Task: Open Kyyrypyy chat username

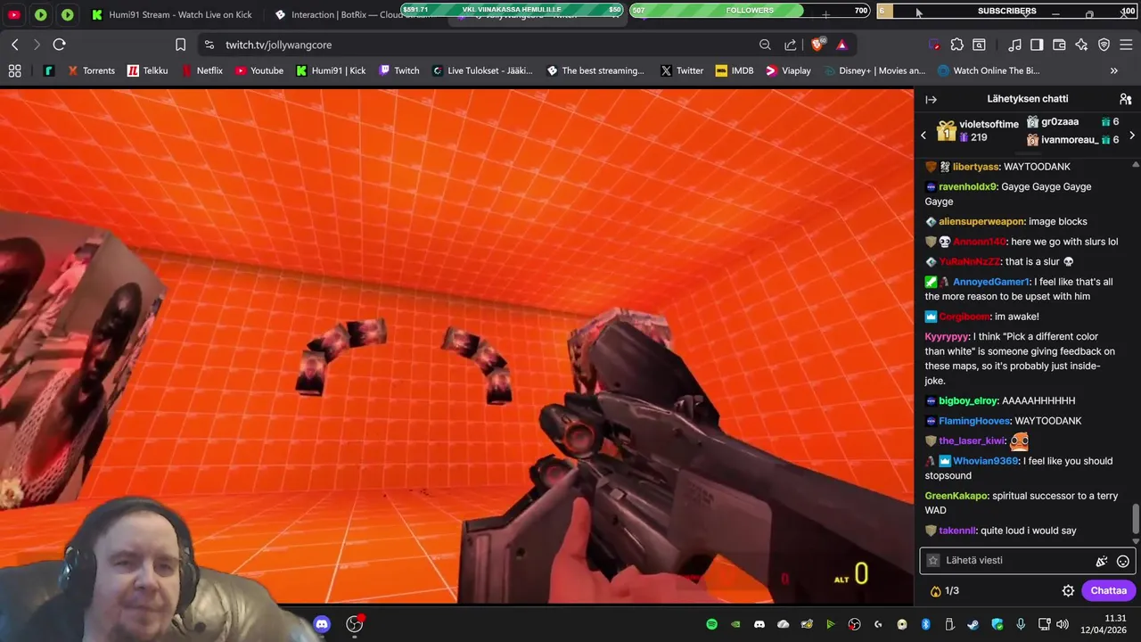Action: click(x=947, y=337)
